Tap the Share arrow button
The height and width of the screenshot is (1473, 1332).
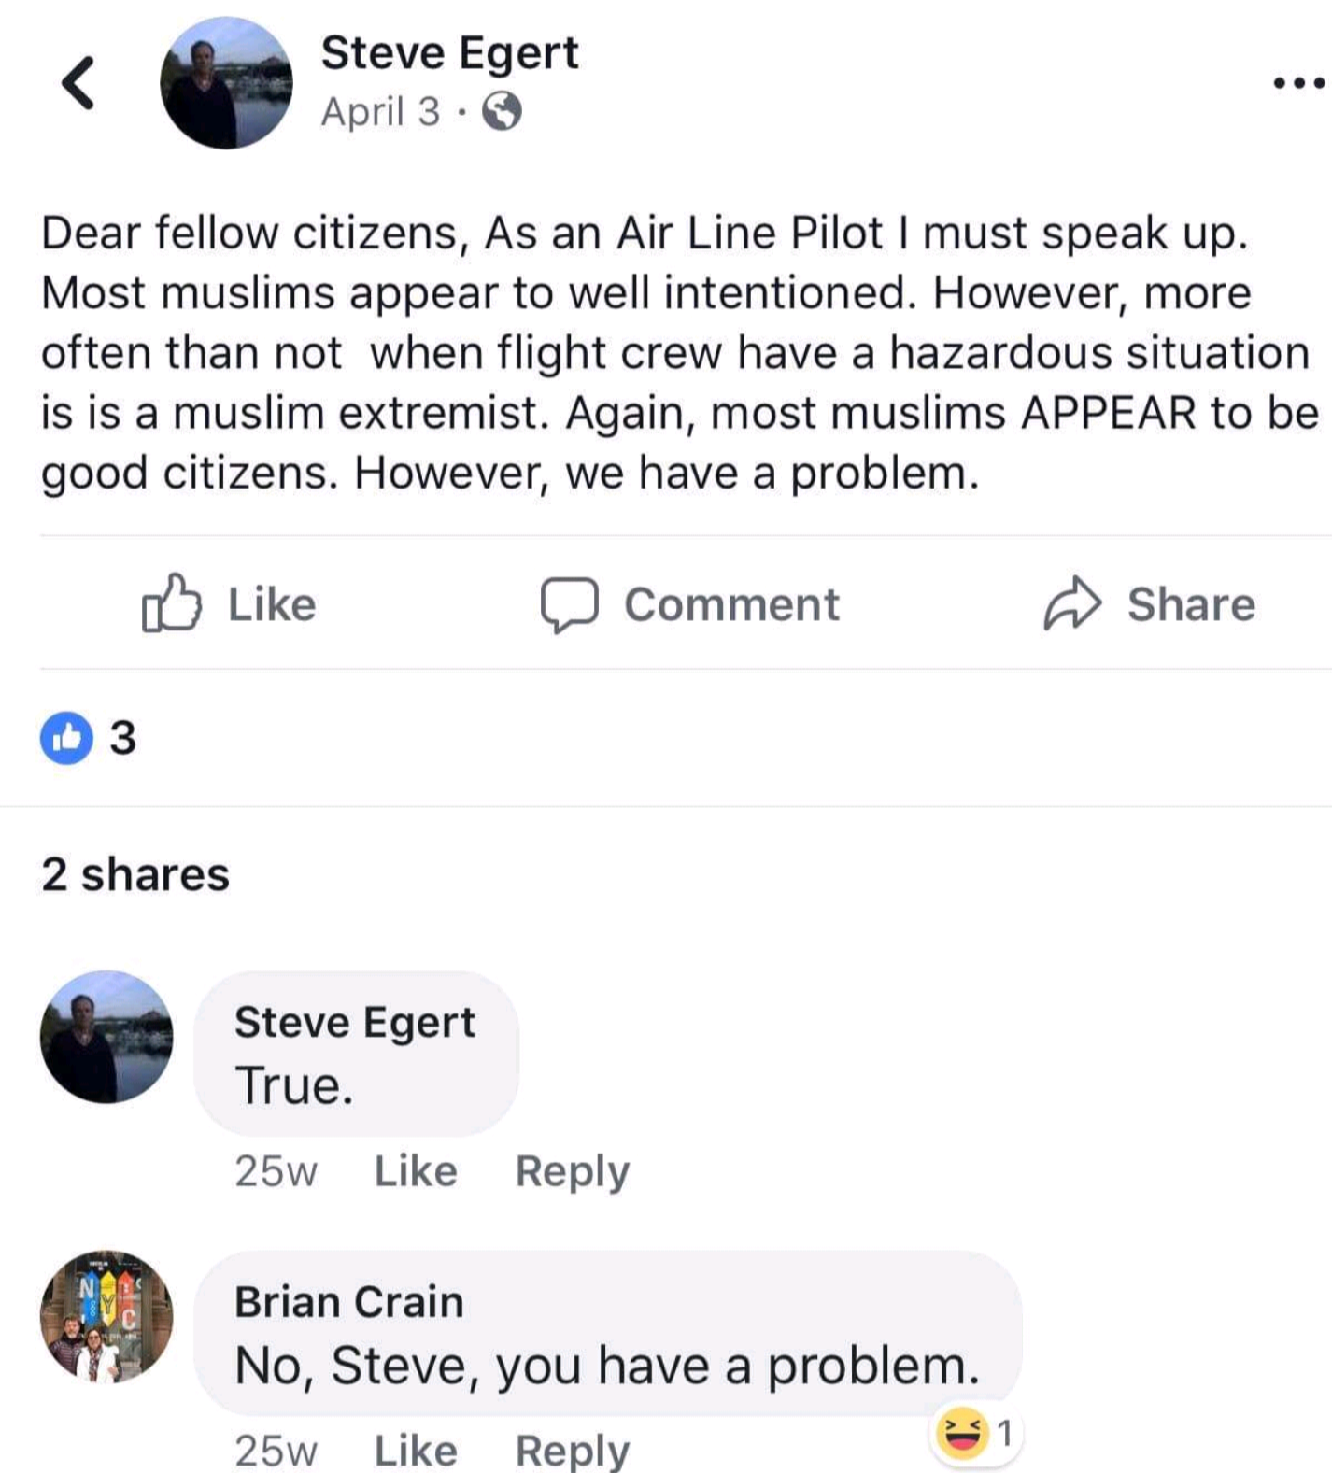[x=1150, y=604]
